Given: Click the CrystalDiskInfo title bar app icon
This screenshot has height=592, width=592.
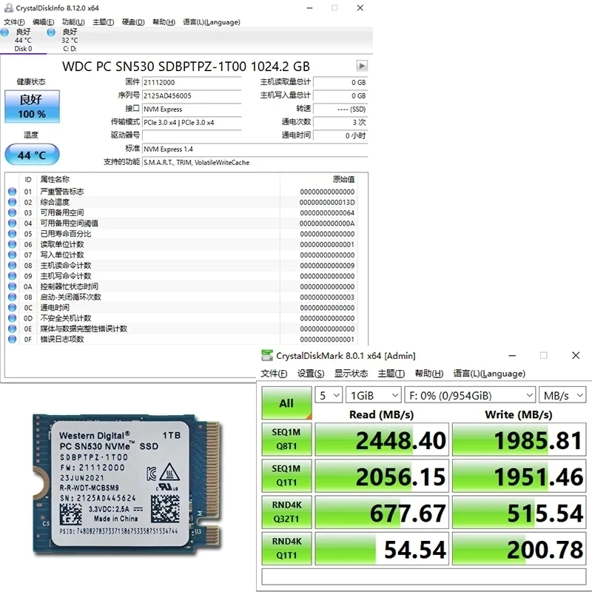Looking at the screenshot, I should pos(8,8).
